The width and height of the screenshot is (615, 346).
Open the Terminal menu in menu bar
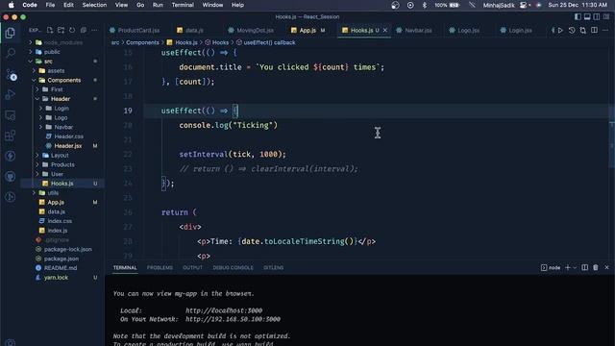183,5
